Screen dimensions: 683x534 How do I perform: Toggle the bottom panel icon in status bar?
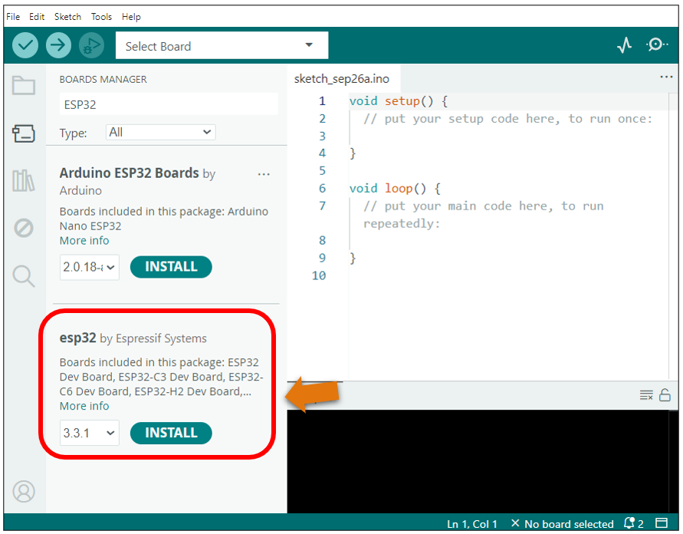[x=662, y=522]
